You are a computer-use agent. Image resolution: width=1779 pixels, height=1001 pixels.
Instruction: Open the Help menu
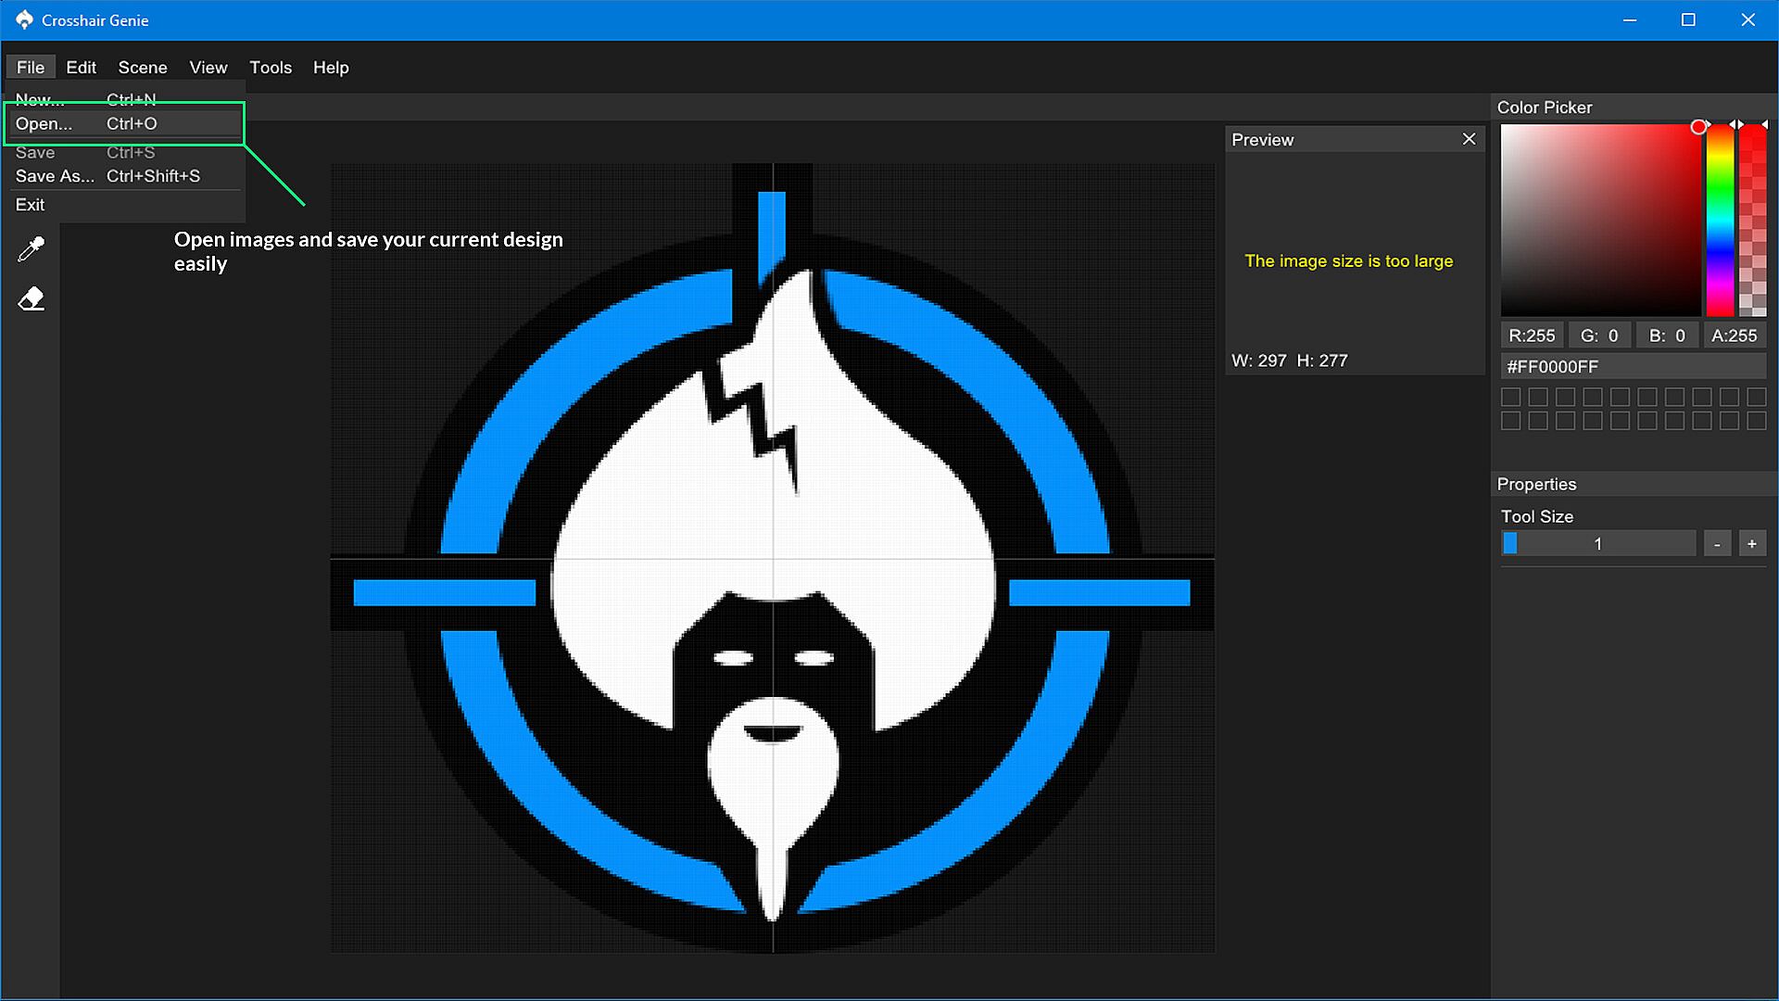point(331,68)
